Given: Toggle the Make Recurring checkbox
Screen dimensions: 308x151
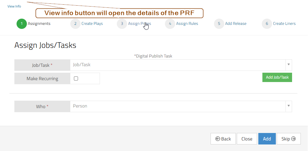Looking at the screenshot, I should 76,79.
